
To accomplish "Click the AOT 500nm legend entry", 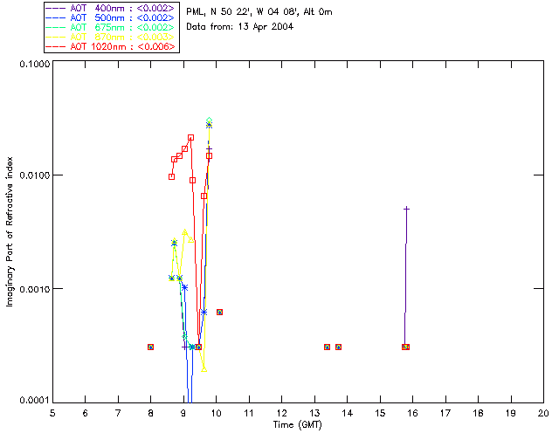I will (111, 17).
